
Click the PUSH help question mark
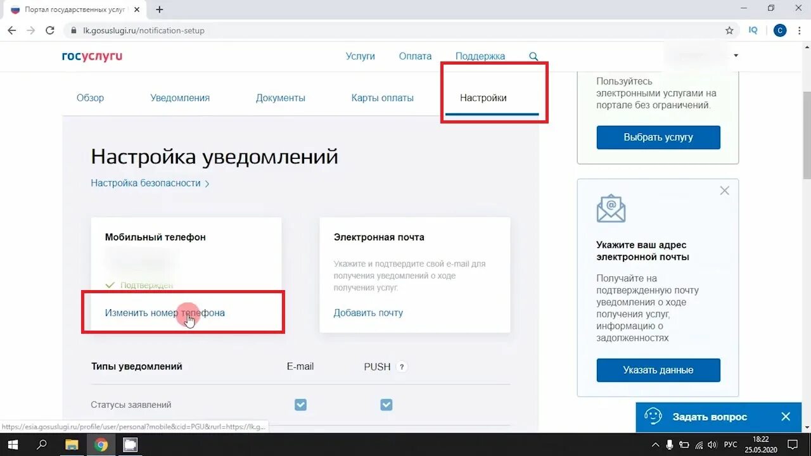point(402,367)
